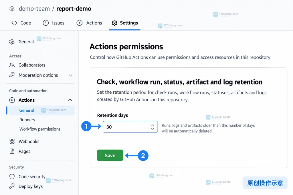Click the Webhooks grid icon
This screenshot has height=195, width=293.
pos(12,141)
